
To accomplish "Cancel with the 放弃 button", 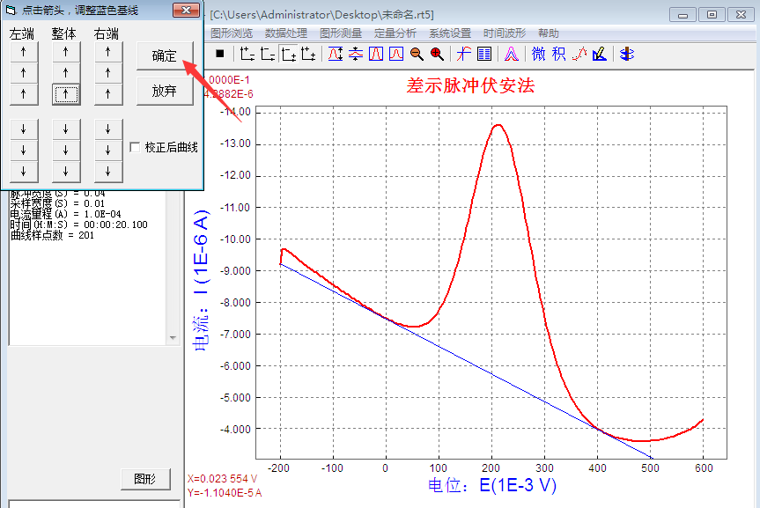I will [165, 91].
